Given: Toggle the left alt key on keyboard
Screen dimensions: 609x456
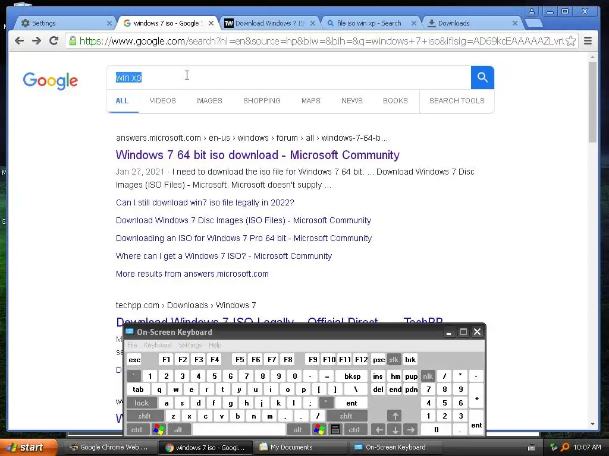Looking at the screenshot, I should coord(178,430).
